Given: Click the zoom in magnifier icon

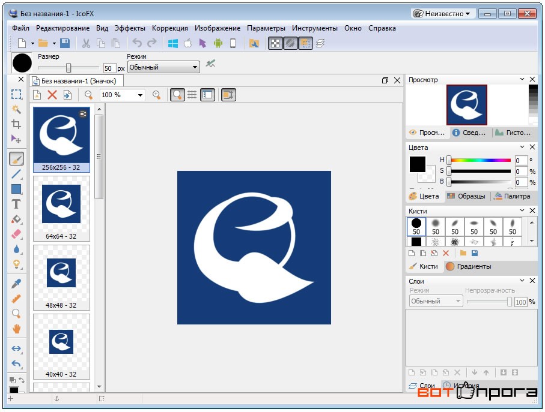Looking at the screenshot, I should [157, 95].
